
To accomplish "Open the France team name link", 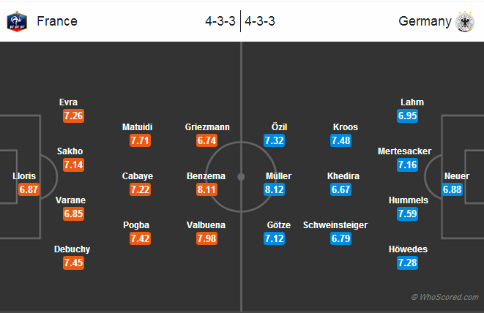I will click(x=57, y=21).
